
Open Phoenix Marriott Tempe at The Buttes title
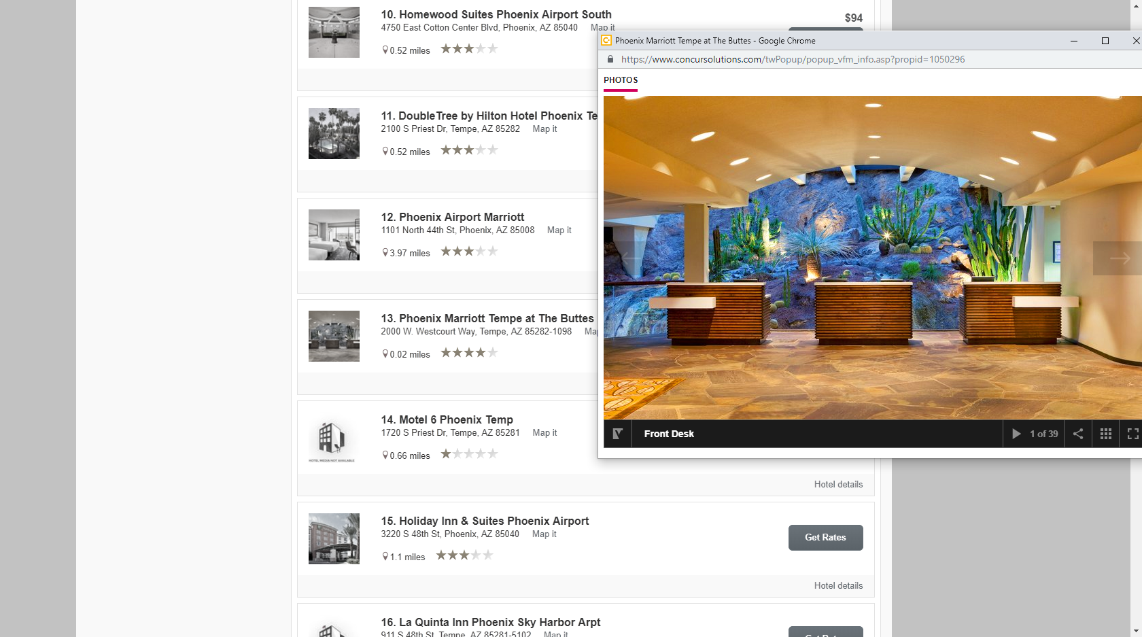(487, 318)
